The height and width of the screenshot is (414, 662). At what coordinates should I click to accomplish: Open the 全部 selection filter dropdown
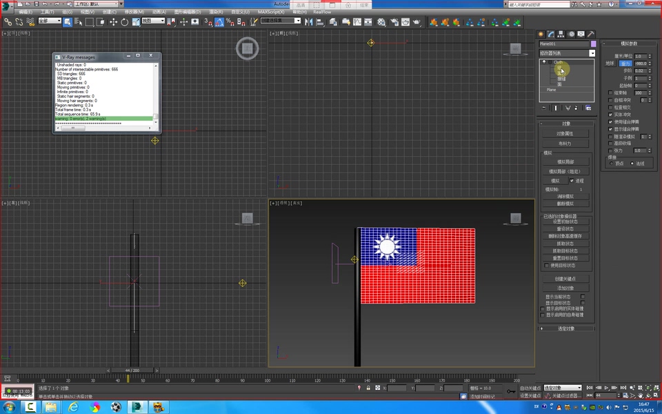pyautogui.click(x=50, y=21)
